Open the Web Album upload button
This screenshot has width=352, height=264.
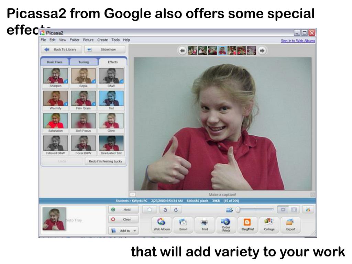[x=162, y=225]
